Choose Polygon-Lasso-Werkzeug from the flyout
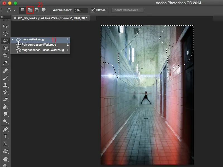Screen dimensions: 223x167 39,45
